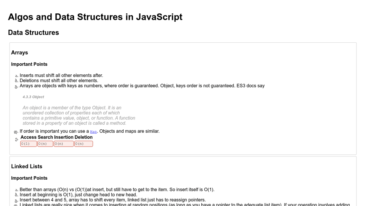Click the Search column header
This screenshot has height=206, width=366.
click(x=45, y=137)
